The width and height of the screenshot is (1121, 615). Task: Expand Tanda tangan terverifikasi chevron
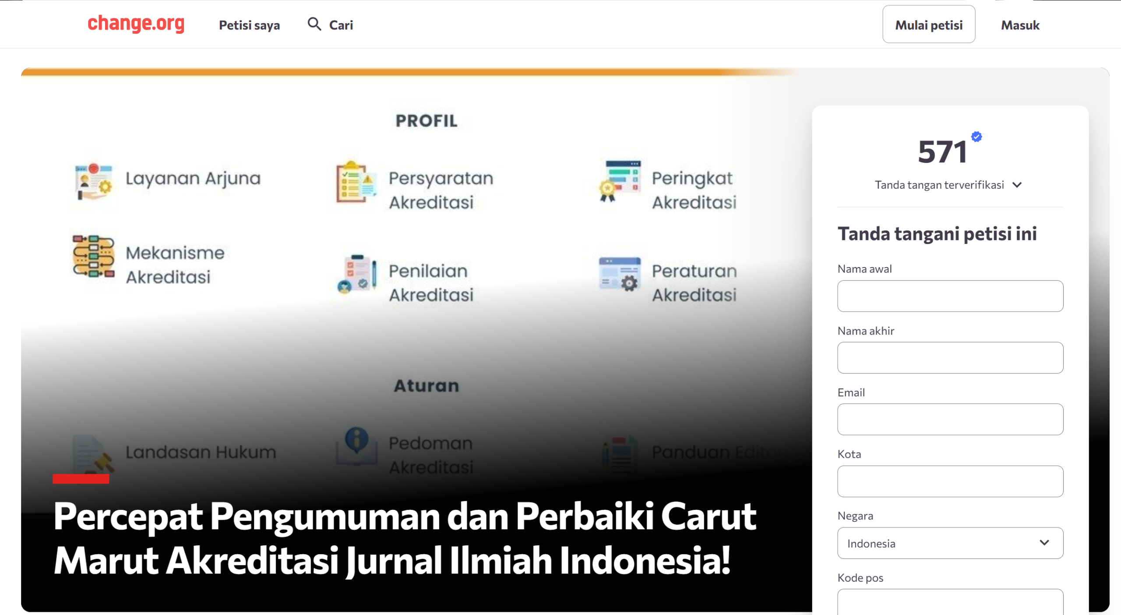(1017, 185)
